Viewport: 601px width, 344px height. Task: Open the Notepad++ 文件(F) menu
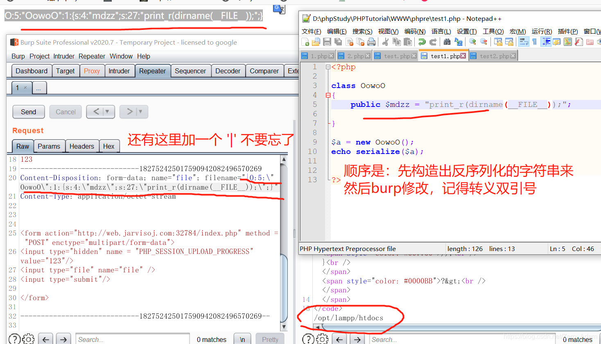pyautogui.click(x=312, y=32)
